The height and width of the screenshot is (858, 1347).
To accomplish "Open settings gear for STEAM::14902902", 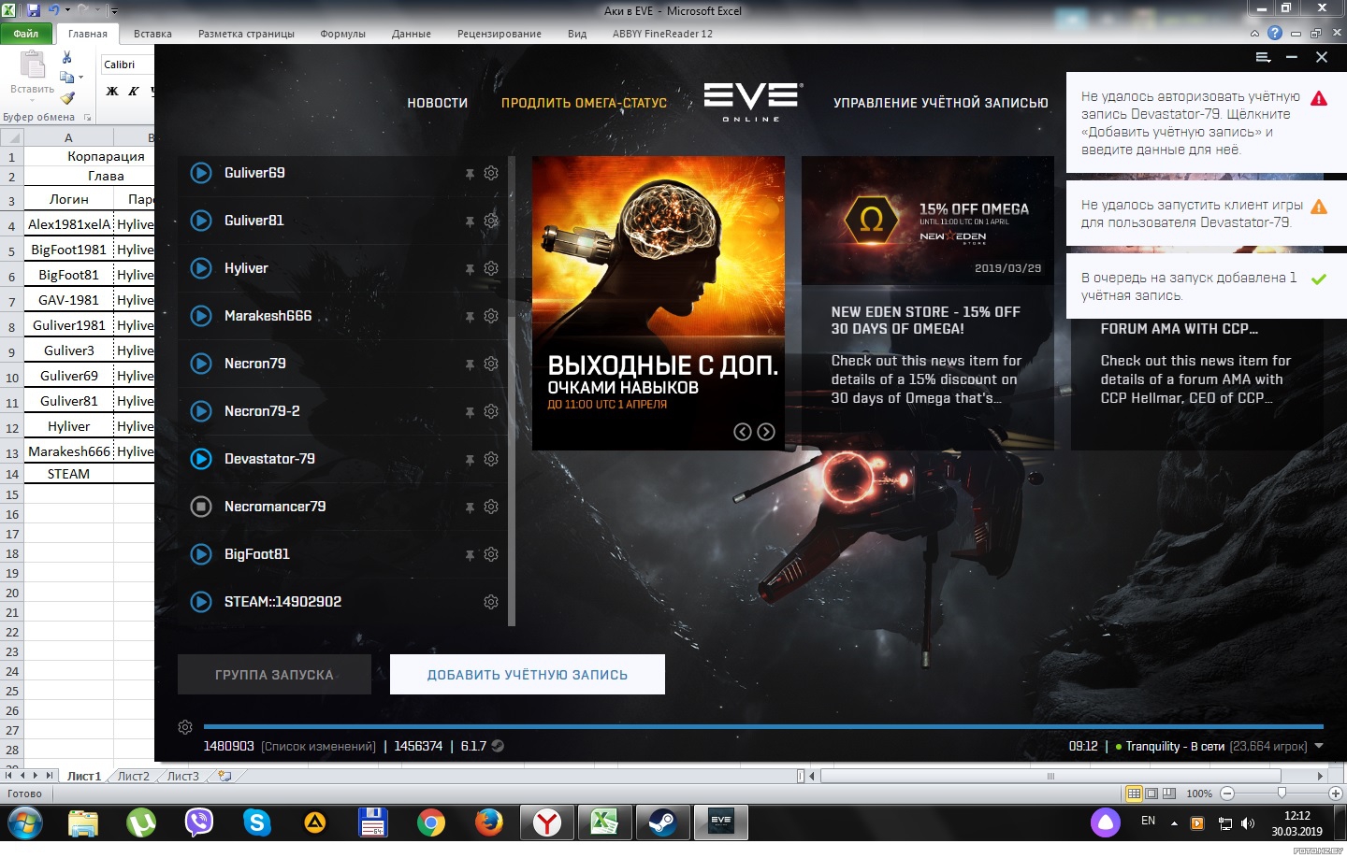I will pos(491,602).
